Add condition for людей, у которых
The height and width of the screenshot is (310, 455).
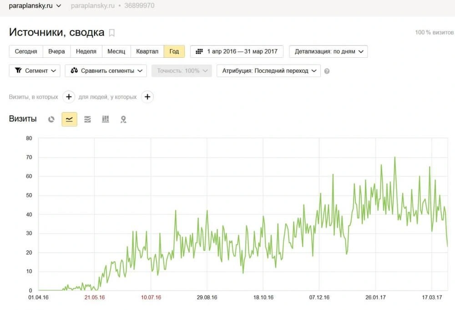point(147,97)
